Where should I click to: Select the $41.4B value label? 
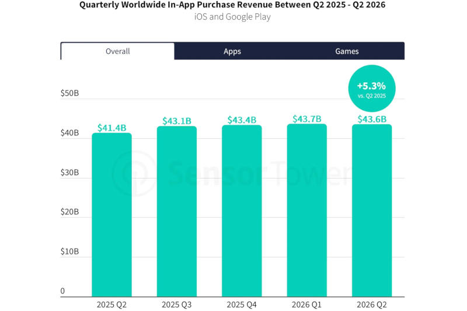[111, 128]
